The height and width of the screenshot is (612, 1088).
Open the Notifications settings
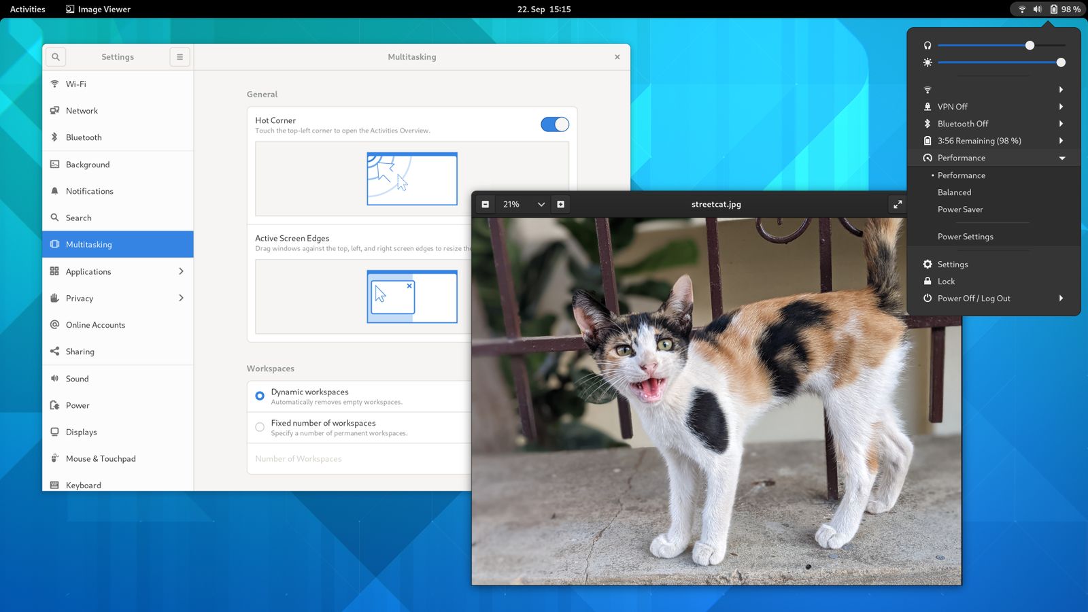[x=89, y=191]
